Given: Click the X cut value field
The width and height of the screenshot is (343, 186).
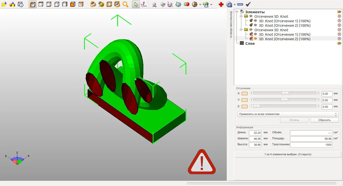Looking at the screenshot, I should 327,94.
